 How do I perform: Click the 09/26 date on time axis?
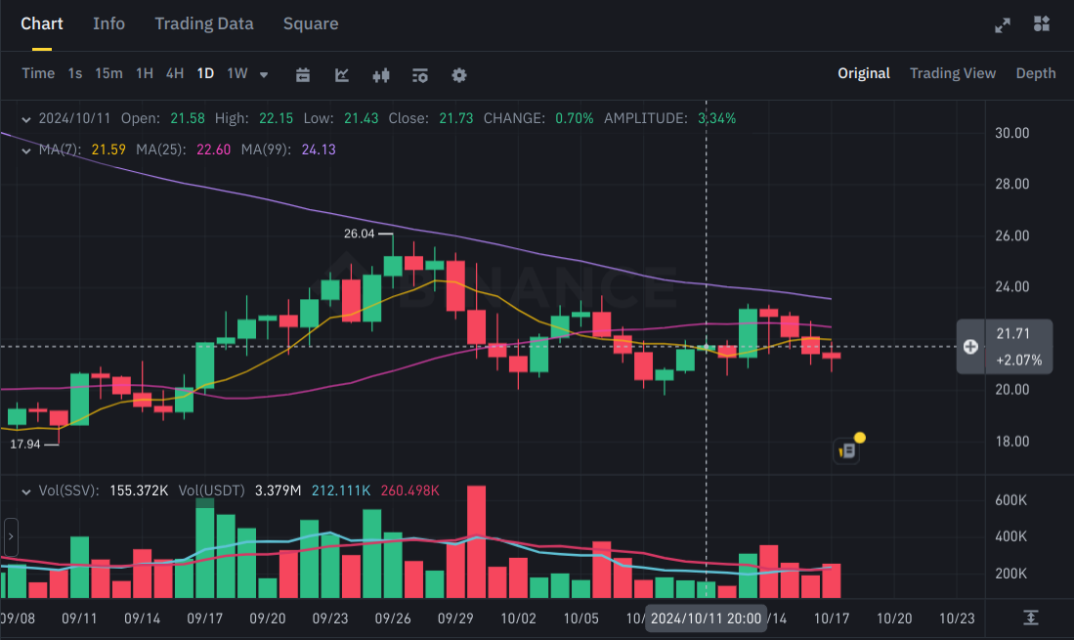(x=393, y=619)
